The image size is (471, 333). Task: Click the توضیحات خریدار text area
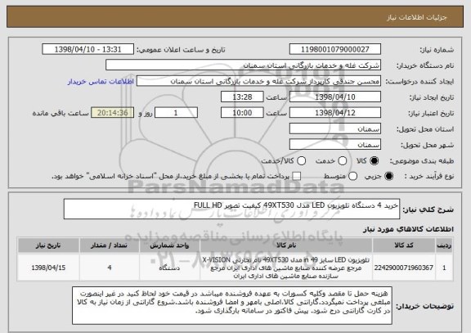click(232, 305)
